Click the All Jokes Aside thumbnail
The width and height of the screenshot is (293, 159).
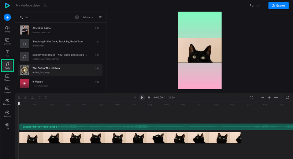coord(25,30)
